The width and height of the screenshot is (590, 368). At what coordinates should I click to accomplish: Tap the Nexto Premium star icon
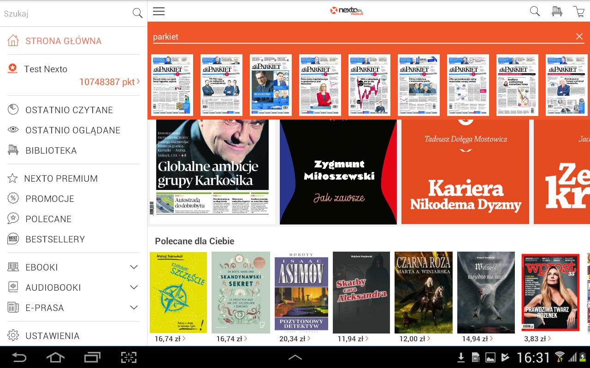pyautogui.click(x=12, y=178)
